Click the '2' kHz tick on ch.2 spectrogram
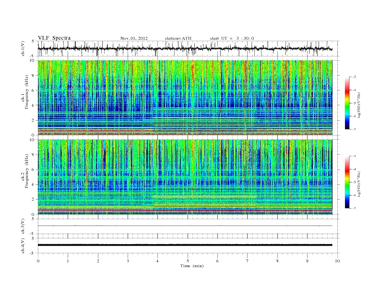Image resolution: width=380 pixels, height=293 pixels. (33, 200)
